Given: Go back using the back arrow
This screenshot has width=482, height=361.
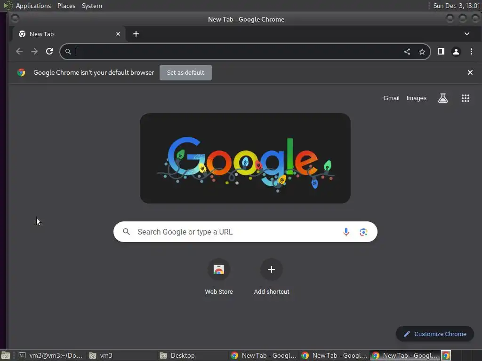Looking at the screenshot, I should pos(19,51).
